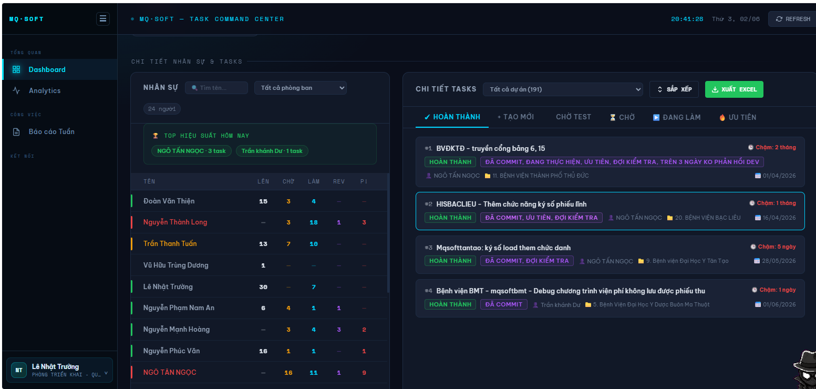Click the ĐÃ COMMIT tag on task 4
Viewport: 816px width, 389px height.
coord(504,304)
